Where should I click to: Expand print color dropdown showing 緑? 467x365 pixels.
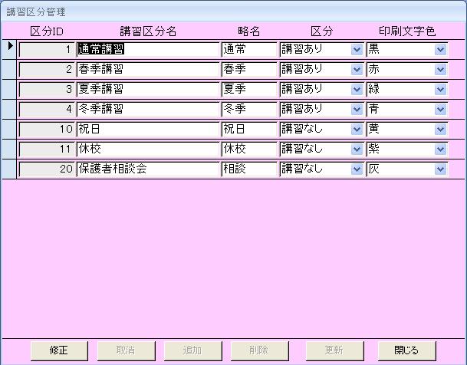click(440, 89)
